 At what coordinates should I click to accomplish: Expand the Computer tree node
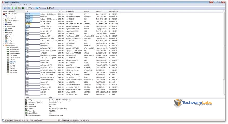click(4, 16)
